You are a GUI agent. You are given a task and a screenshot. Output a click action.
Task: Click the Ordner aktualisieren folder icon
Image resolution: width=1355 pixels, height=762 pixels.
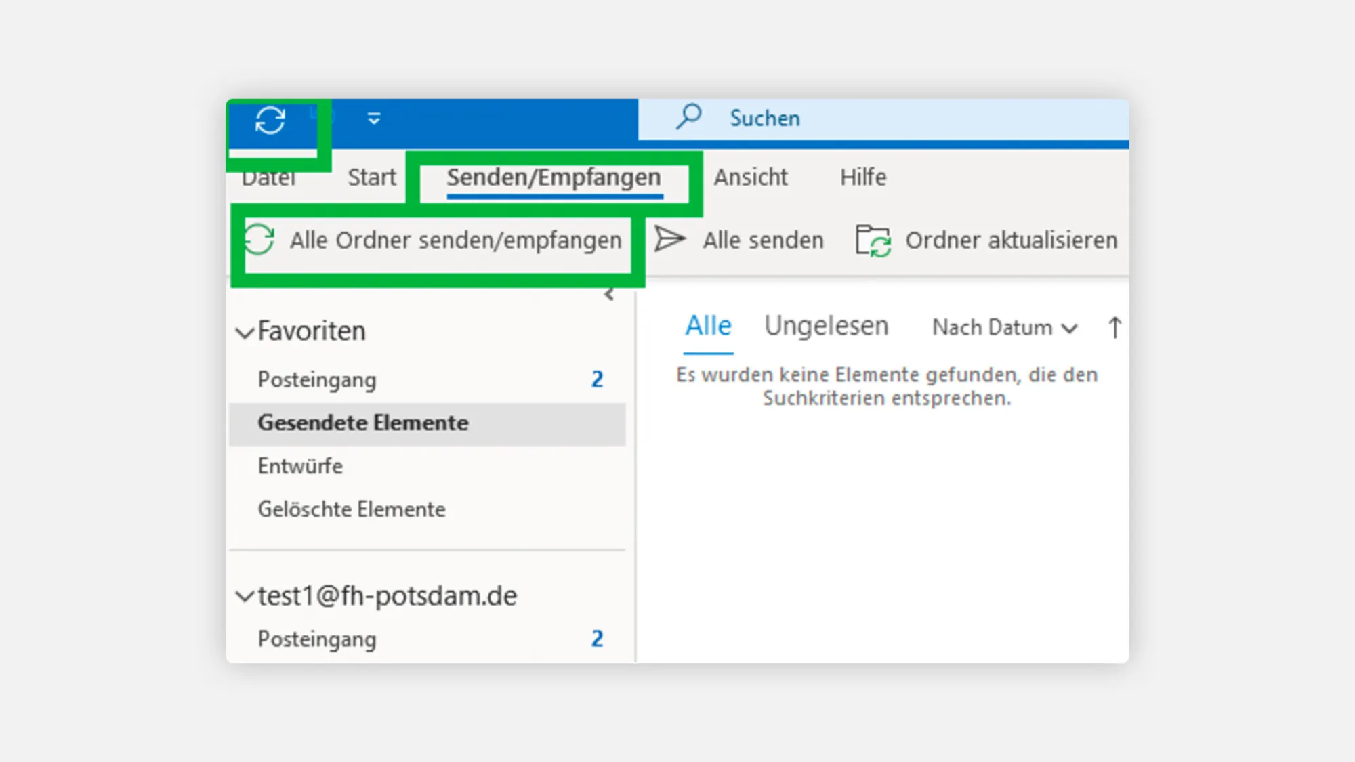873,241
